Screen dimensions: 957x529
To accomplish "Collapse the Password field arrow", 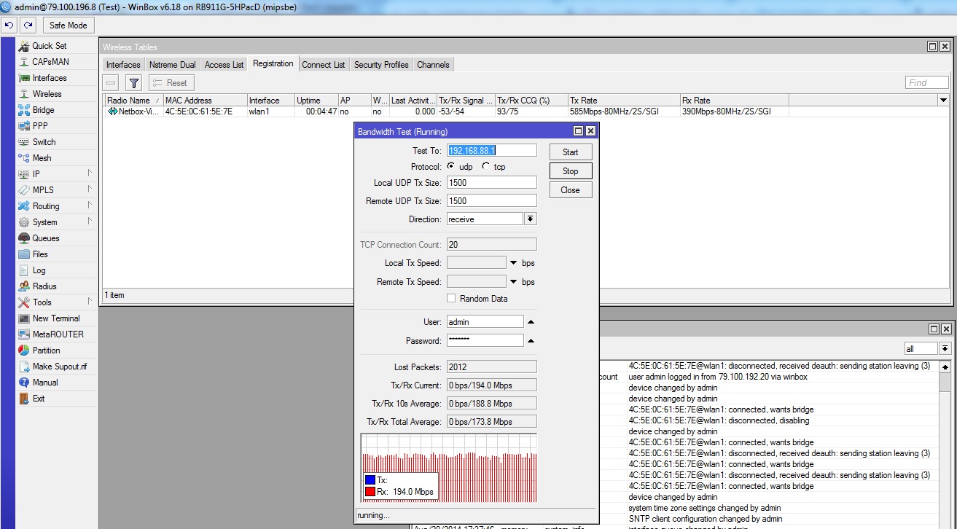I will pyautogui.click(x=531, y=341).
